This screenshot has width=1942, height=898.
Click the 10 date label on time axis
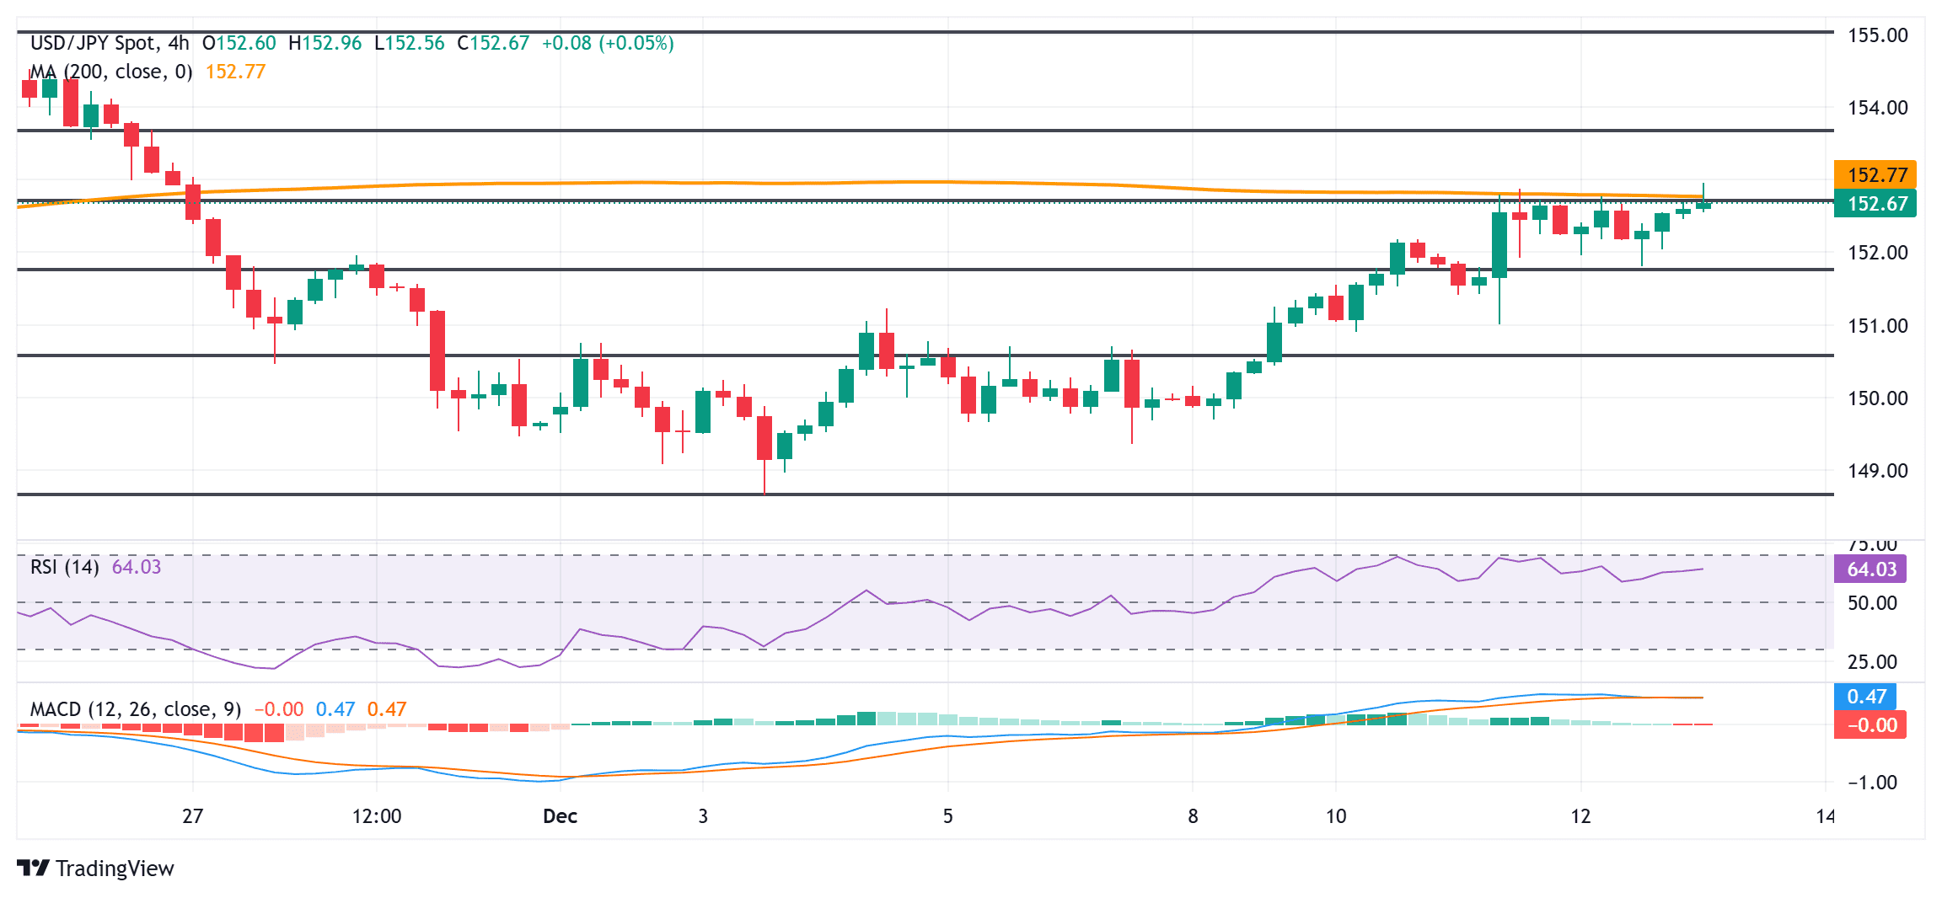pyautogui.click(x=1336, y=816)
